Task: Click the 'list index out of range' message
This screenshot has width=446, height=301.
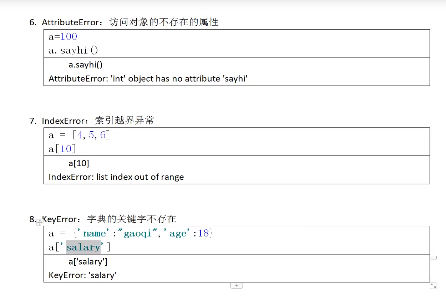Action: coord(116,177)
